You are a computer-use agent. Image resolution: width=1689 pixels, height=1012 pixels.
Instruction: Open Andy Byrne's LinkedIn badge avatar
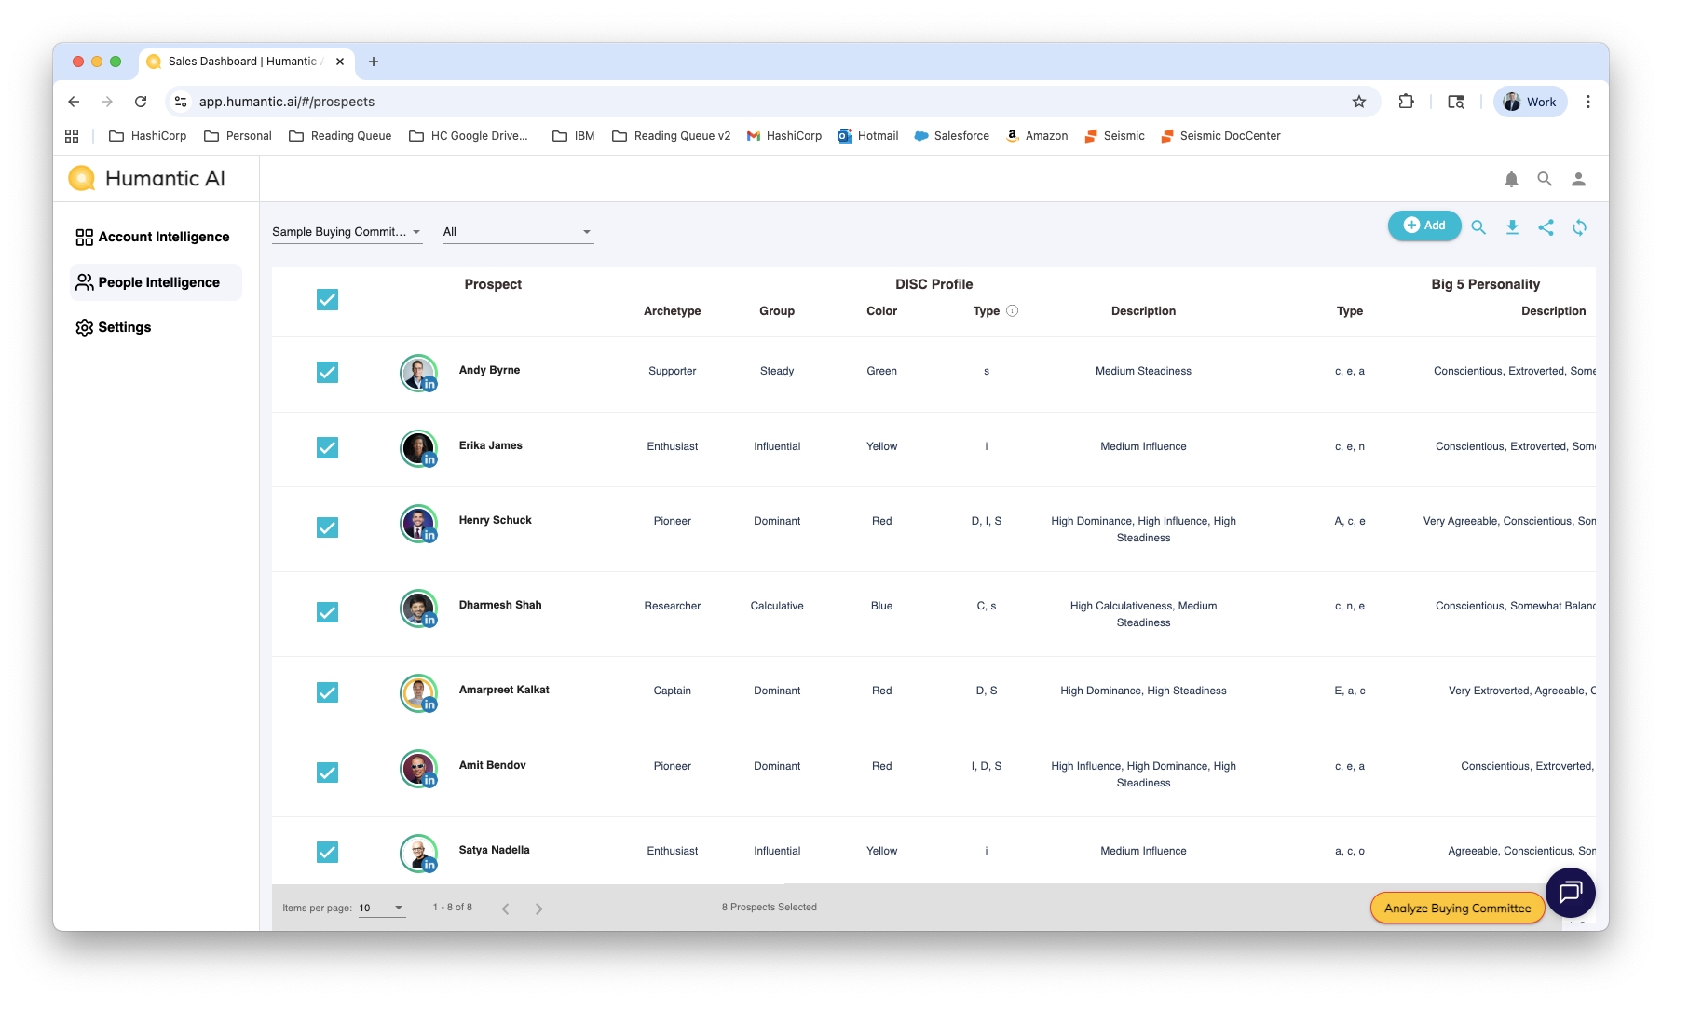(x=429, y=384)
